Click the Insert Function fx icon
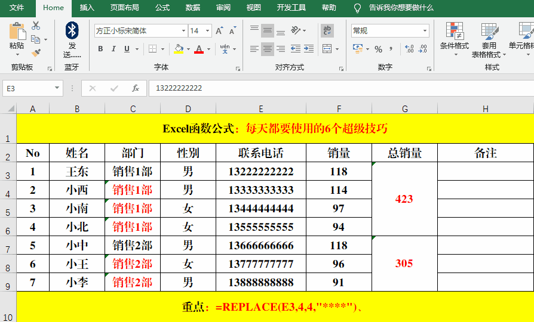The width and height of the screenshot is (534, 322). (136, 88)
